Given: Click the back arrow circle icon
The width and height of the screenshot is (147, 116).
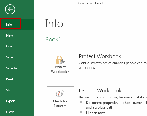Looking at the screenshot, I should coord(10,9).
